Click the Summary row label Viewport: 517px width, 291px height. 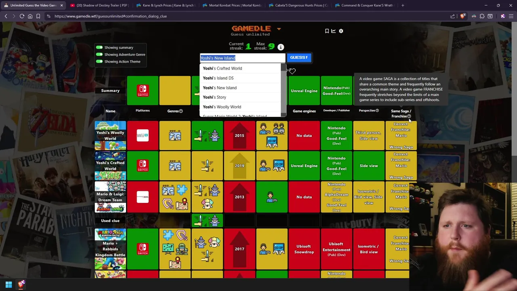pos(110,91)
